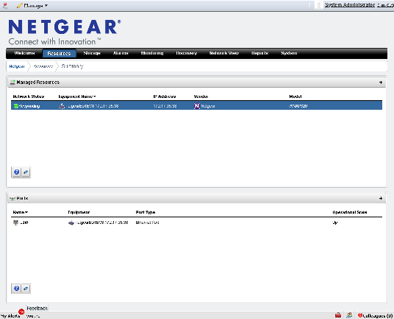This screenshot has height=319, width=394.
Task: Click the red toolbox icon in status bar
Action: tap(338, 315)
